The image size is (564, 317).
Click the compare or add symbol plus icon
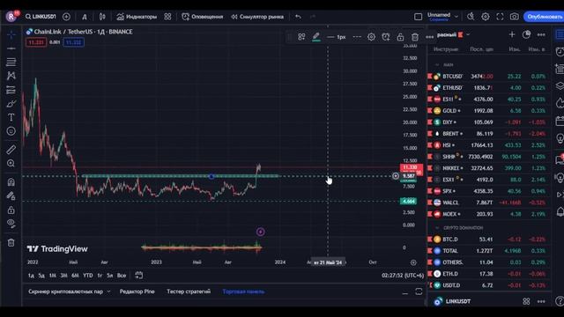click(x=66, y=17)
